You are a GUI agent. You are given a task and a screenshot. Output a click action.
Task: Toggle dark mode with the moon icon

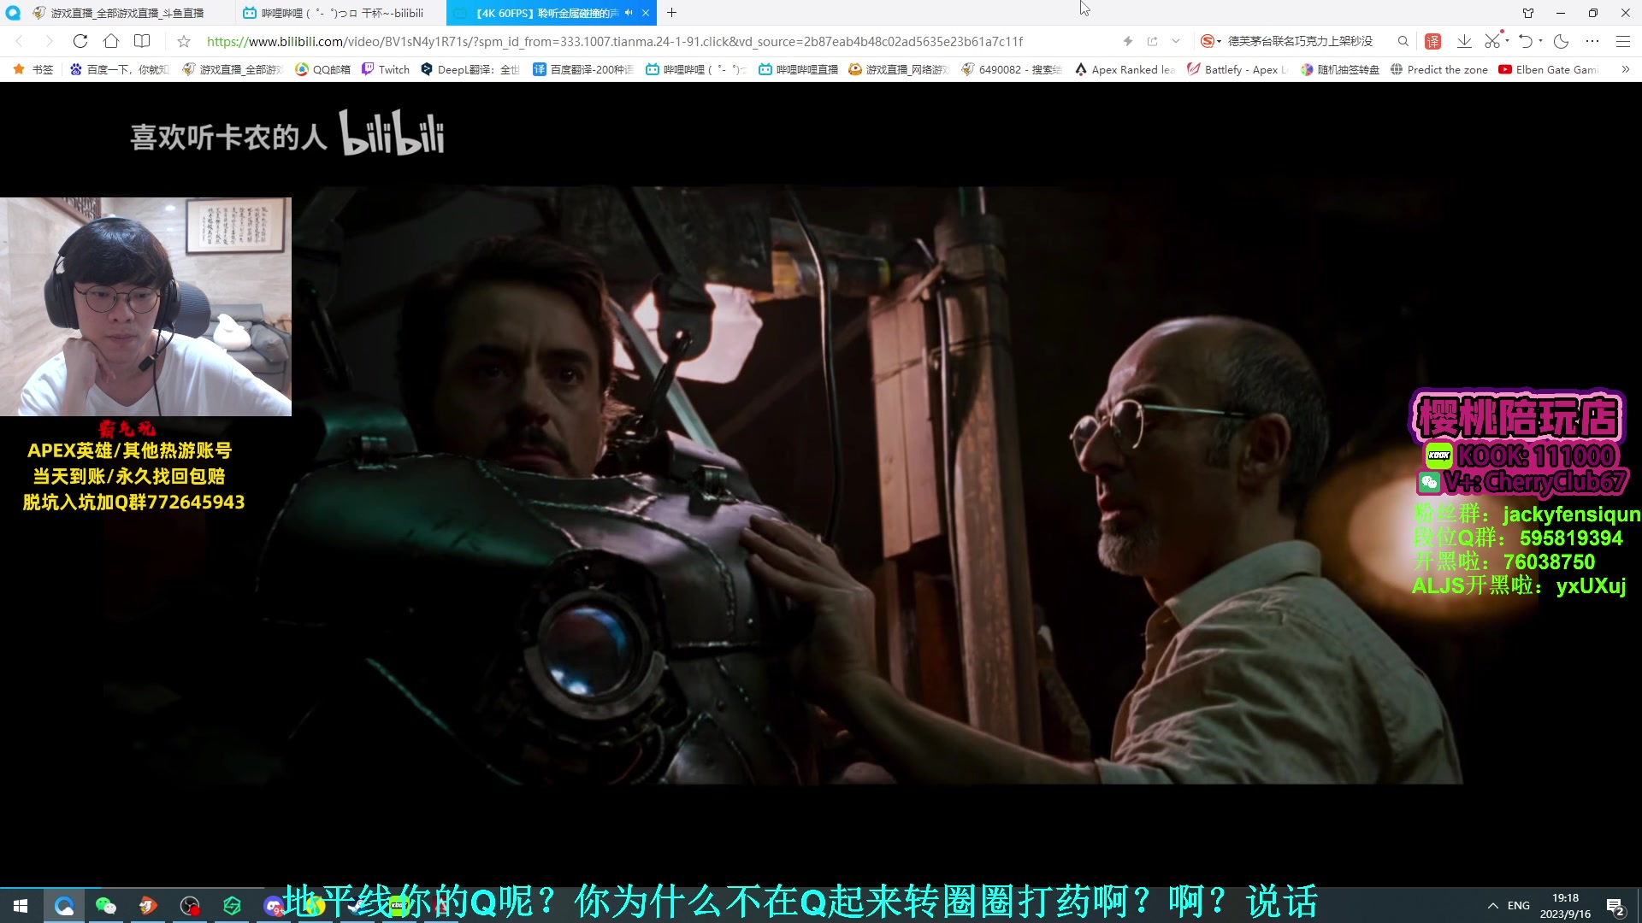pyautogui.click(x=1562, y=40)
